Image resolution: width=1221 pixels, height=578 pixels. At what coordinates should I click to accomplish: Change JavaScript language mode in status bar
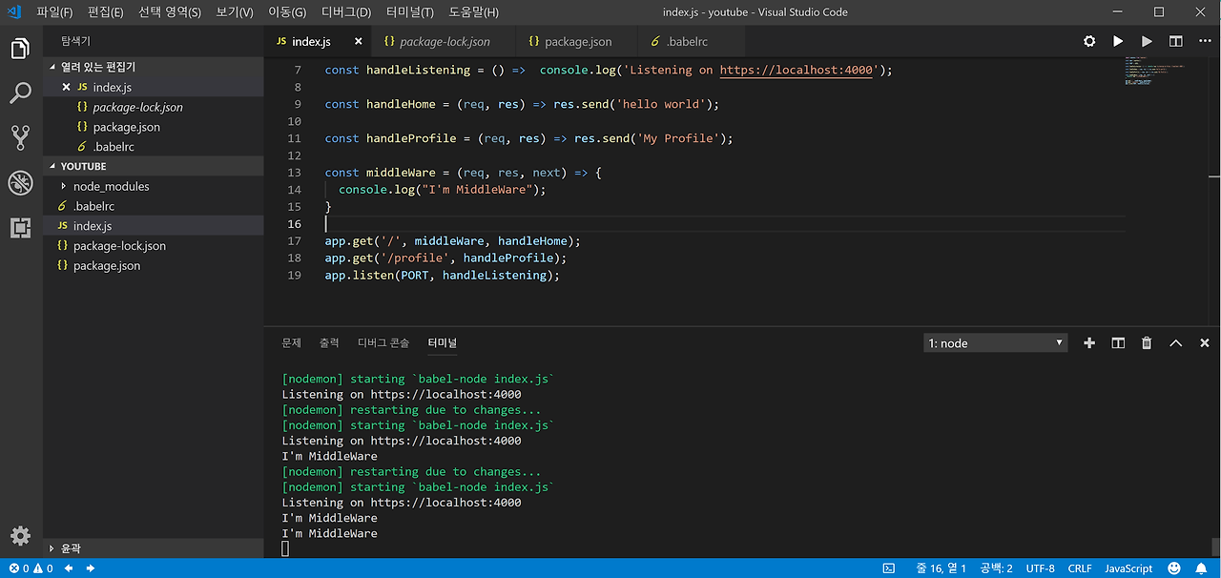pos(1128,568)
